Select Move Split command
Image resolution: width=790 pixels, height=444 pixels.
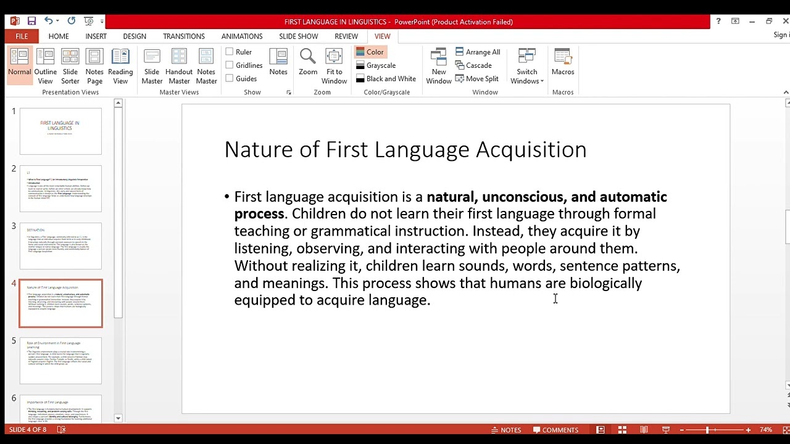(476, 79)
